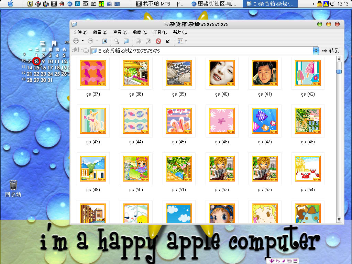Click the black undo arrow toolbar icon

coord(168,41)
